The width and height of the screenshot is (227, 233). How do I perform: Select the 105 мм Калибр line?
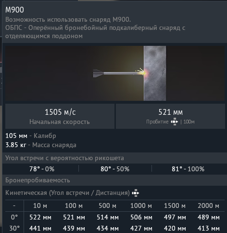[x=31, y=136]
